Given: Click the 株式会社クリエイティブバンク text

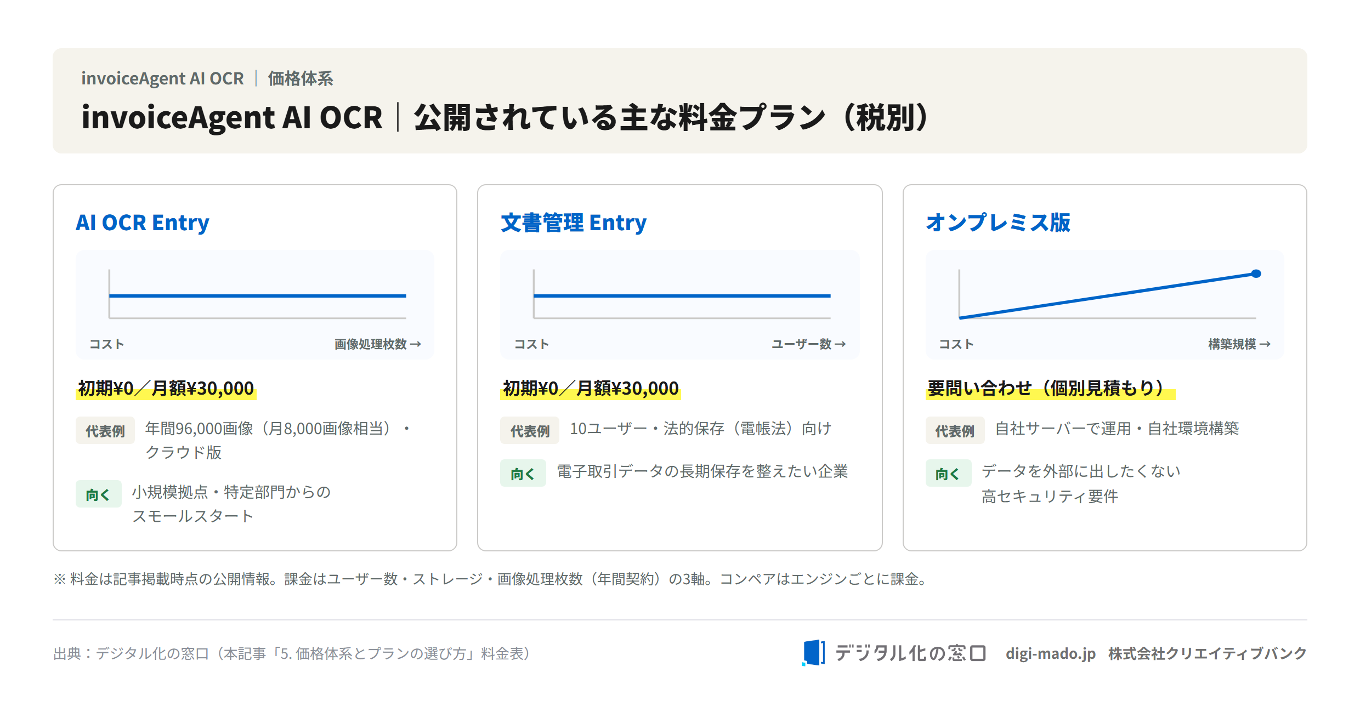Looking at the screenshot, I should [x=1208, y=653].
